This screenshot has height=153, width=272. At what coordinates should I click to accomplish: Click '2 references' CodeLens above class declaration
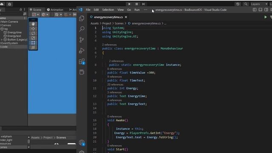pos(109,45)
